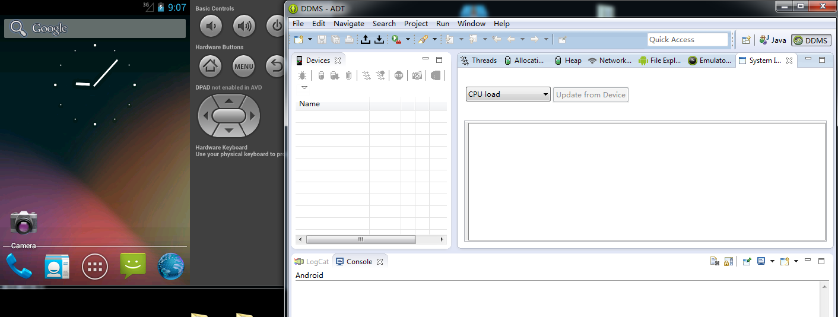The height and width of the screenshot is (317, 838).
Task: Switch to the DDMS perspective
Action: coord(811,40)
